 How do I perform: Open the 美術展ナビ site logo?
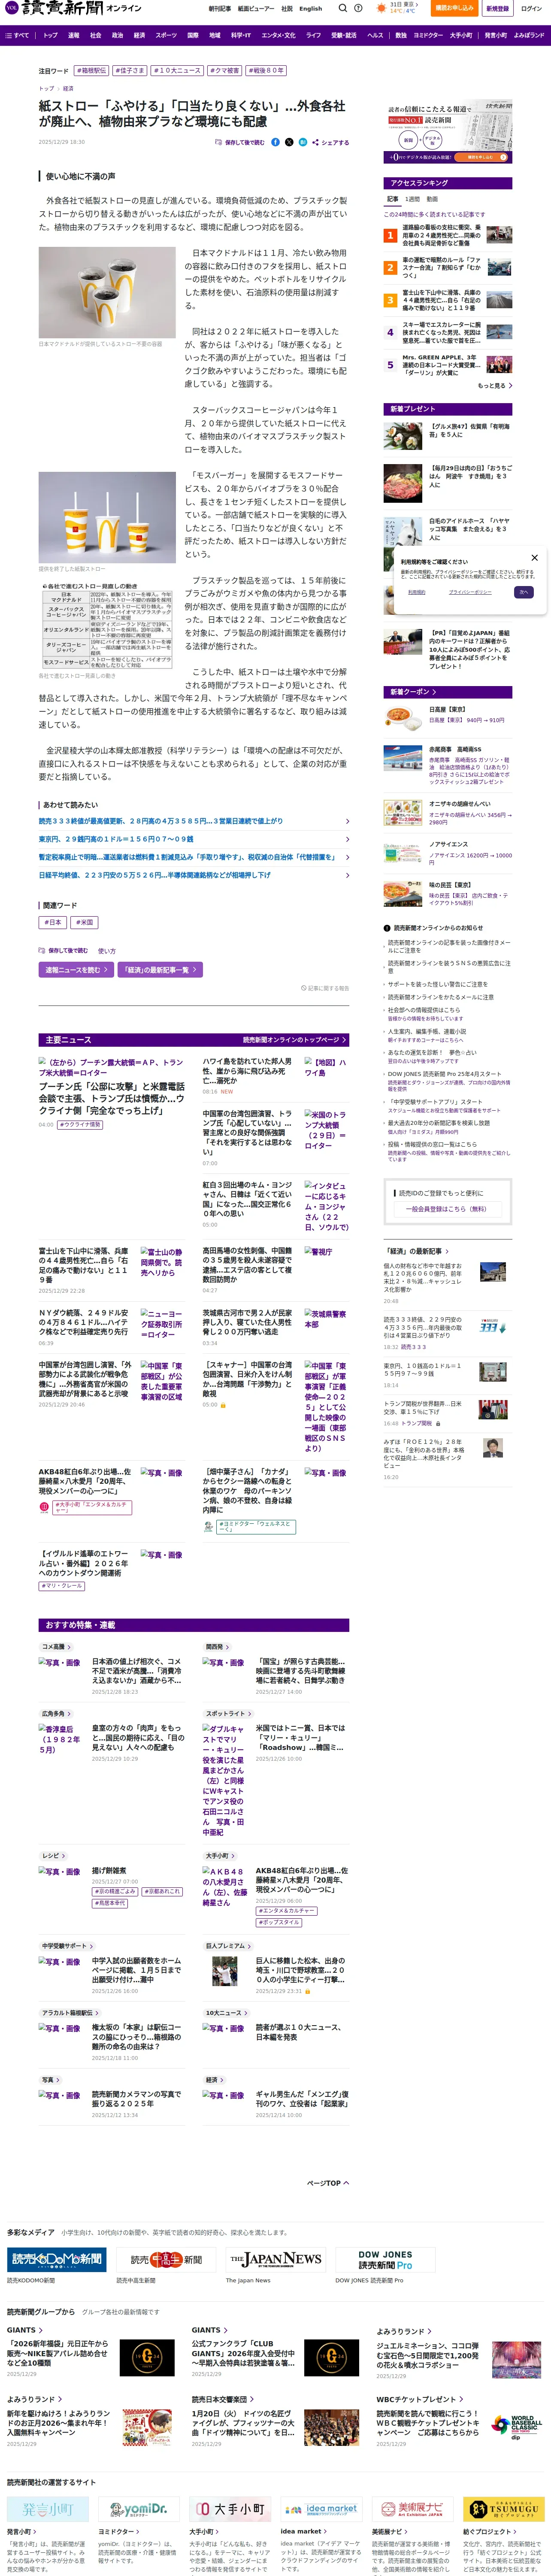[412, 2508]
